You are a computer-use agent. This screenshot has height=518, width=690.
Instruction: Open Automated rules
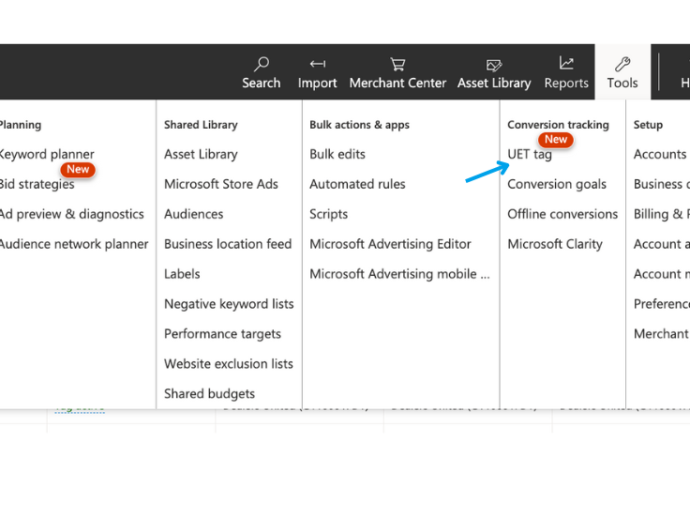pos(357,184)
